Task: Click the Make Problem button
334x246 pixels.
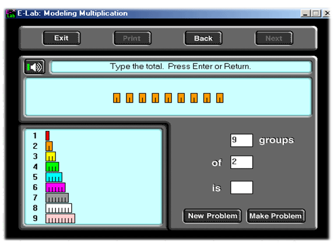Action: pos(276,216)
